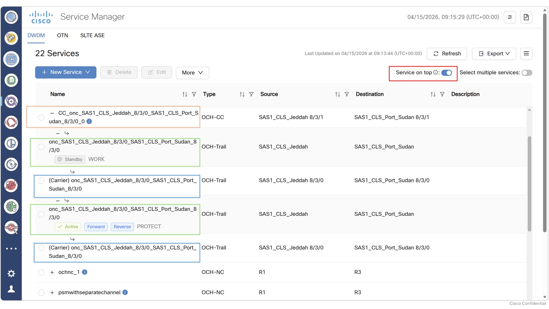Click the filter icon on the Type column
Screen dimensions: 549x309
252,94
